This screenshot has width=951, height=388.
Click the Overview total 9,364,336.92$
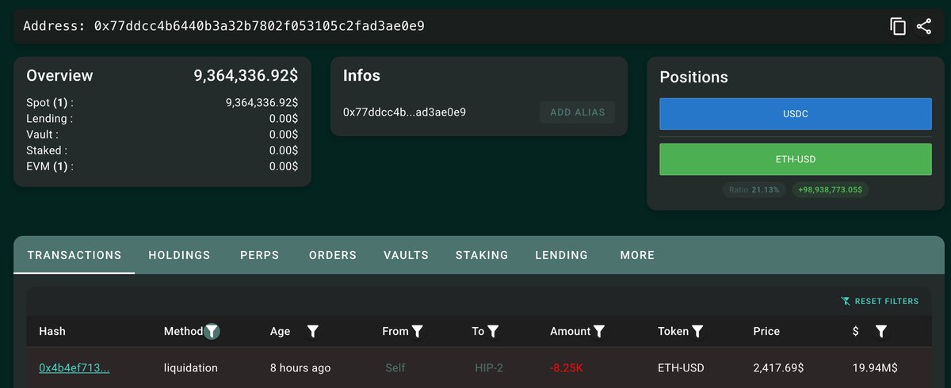pos(246,76)
